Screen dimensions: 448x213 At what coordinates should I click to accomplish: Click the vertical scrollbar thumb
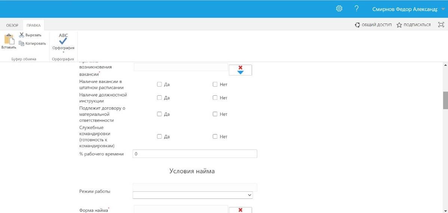[445, 99]
